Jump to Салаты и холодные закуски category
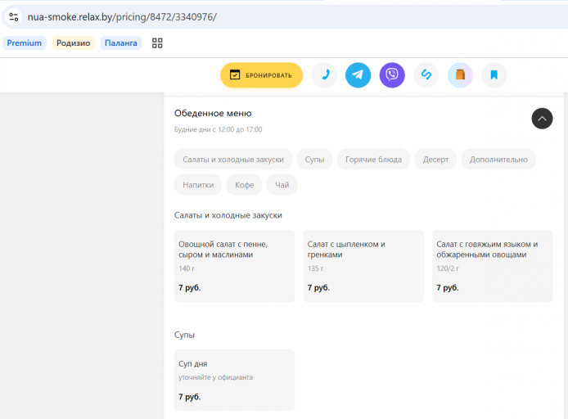 233,160
